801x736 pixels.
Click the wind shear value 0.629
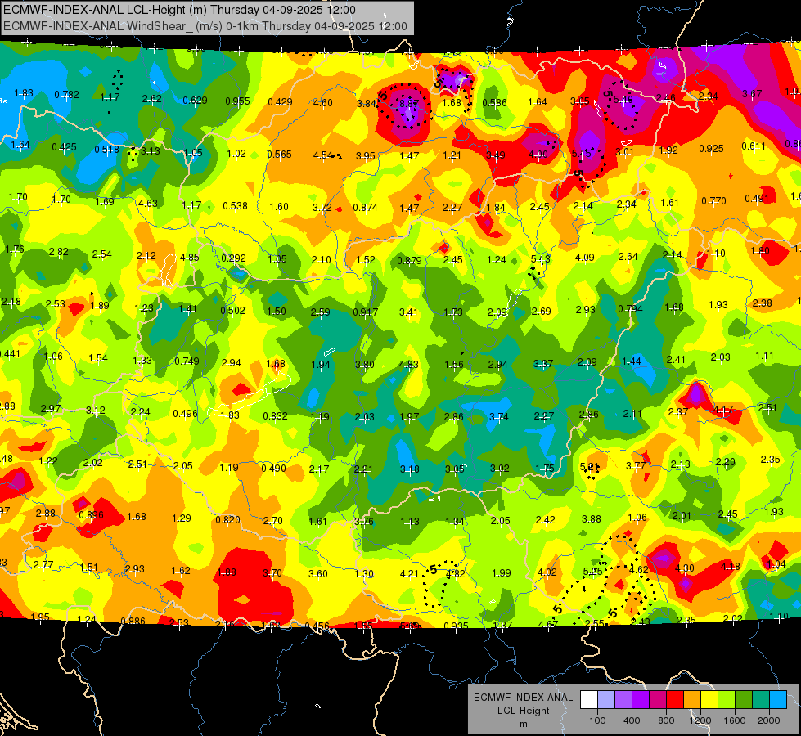click(x=196, y=100)
